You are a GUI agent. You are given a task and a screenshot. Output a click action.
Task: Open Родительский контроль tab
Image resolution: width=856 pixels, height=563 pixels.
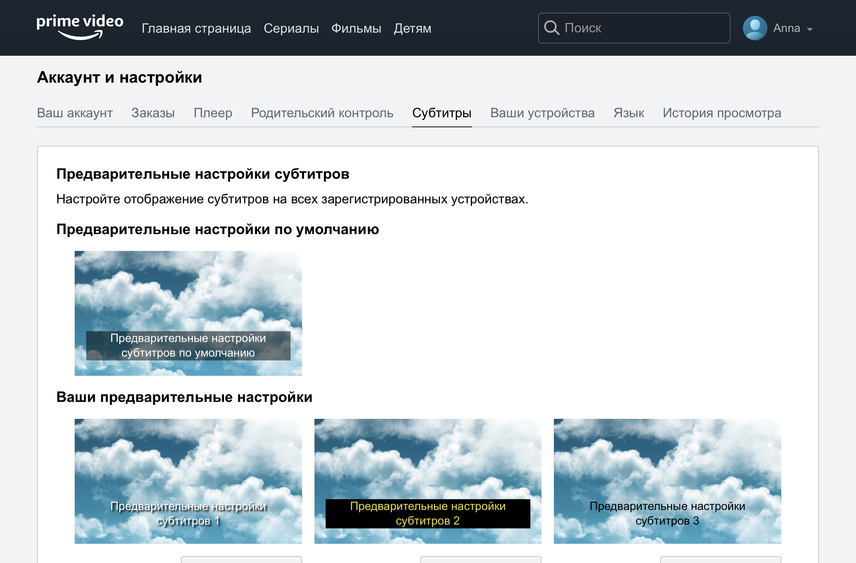pos(322,113)
